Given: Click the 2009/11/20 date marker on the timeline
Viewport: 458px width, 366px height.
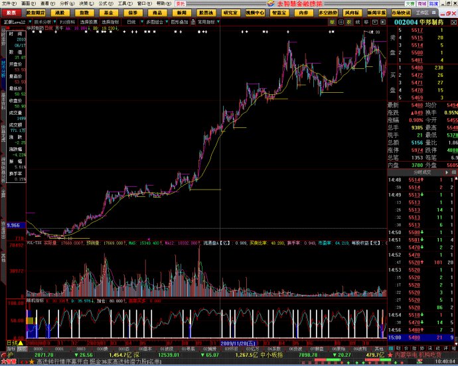Looking at the screenshot, I should [238, 343].
